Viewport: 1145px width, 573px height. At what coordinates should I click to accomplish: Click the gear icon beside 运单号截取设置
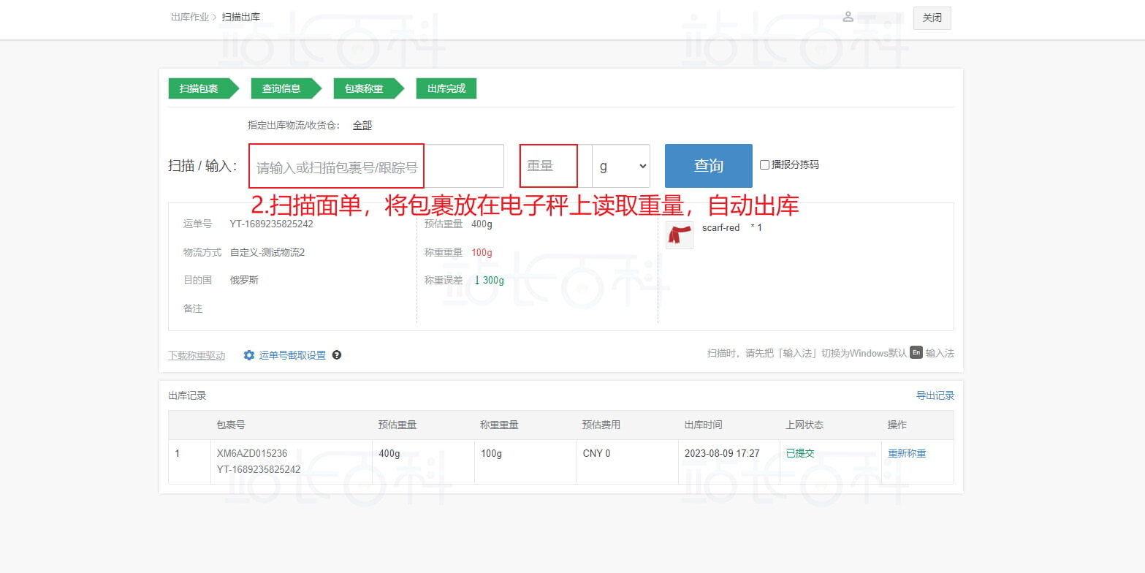[x=249, y=355]
